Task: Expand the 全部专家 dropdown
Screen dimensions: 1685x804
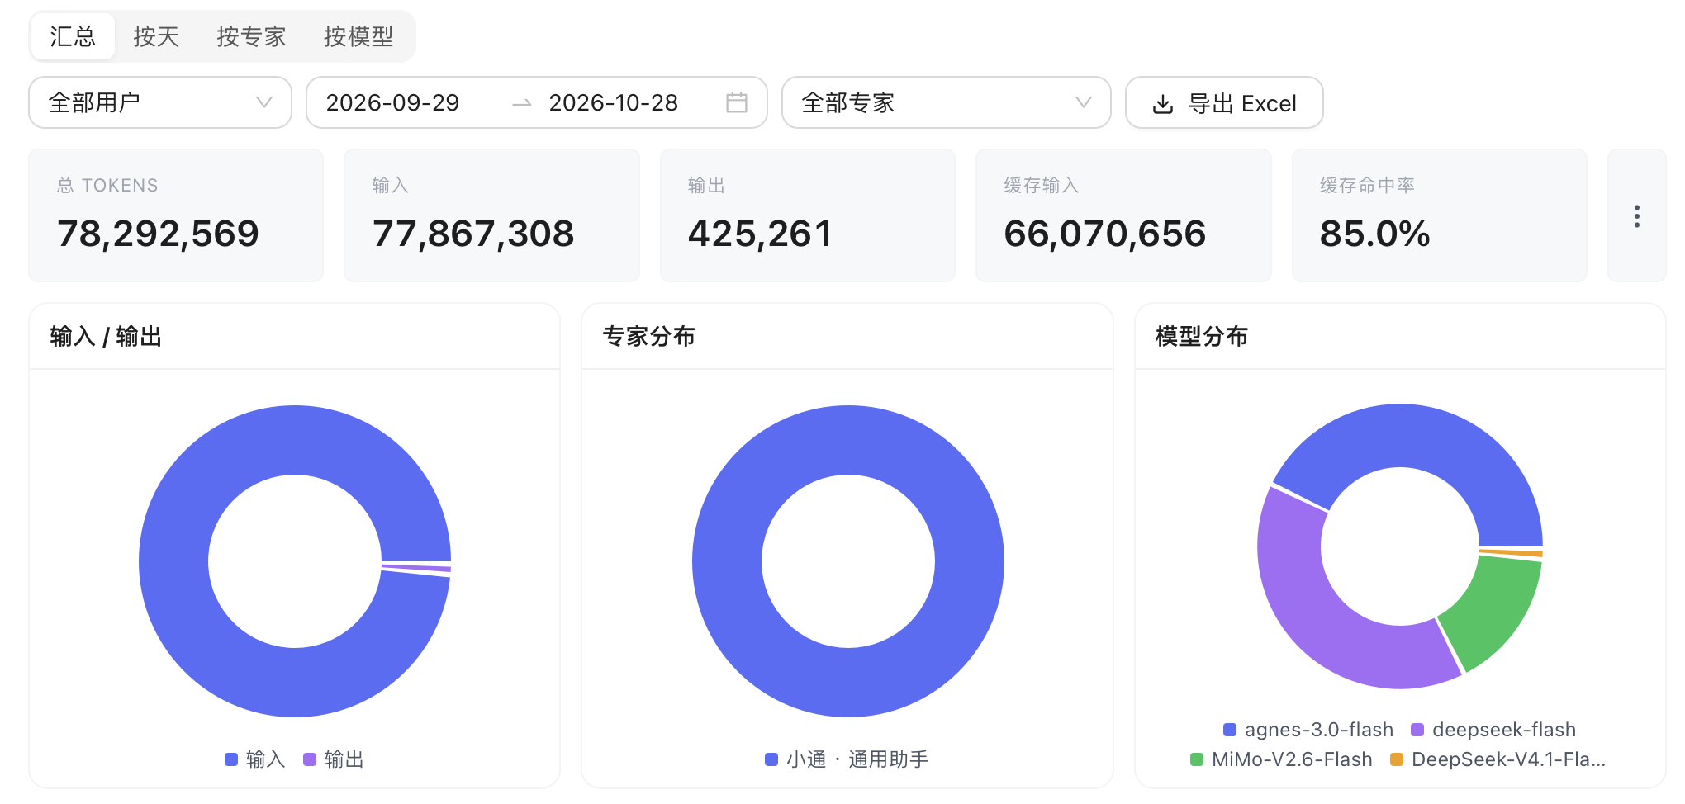Action: pos(946,102)
